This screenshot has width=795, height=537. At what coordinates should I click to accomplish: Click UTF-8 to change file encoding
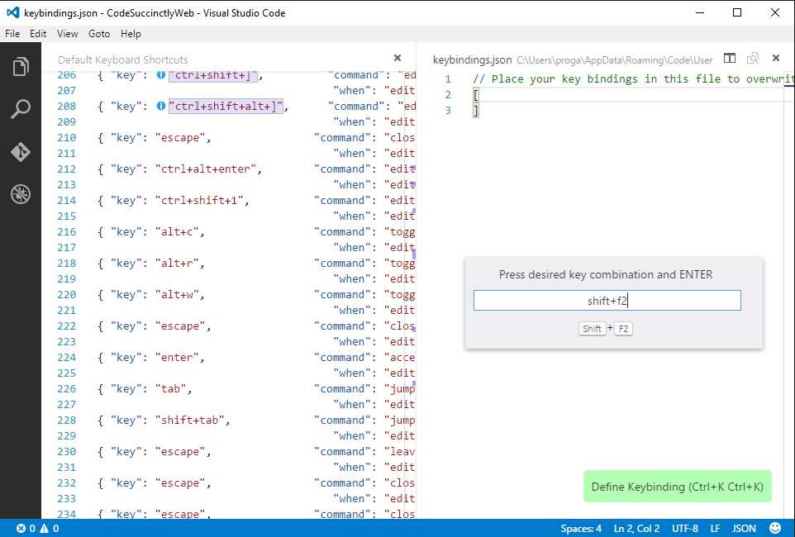point(684,528)
